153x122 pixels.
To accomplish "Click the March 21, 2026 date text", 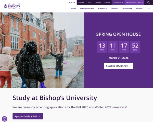I will coord(119,58).
